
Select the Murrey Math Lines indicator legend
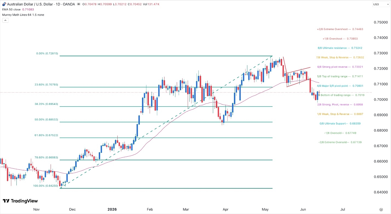coord(23,15)
